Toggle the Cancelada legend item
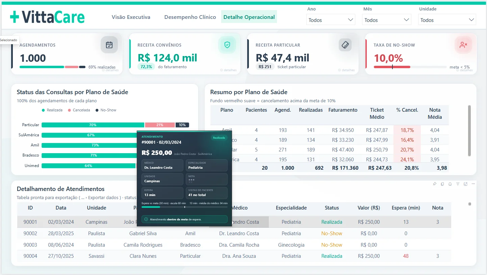 tap(79, 110)
